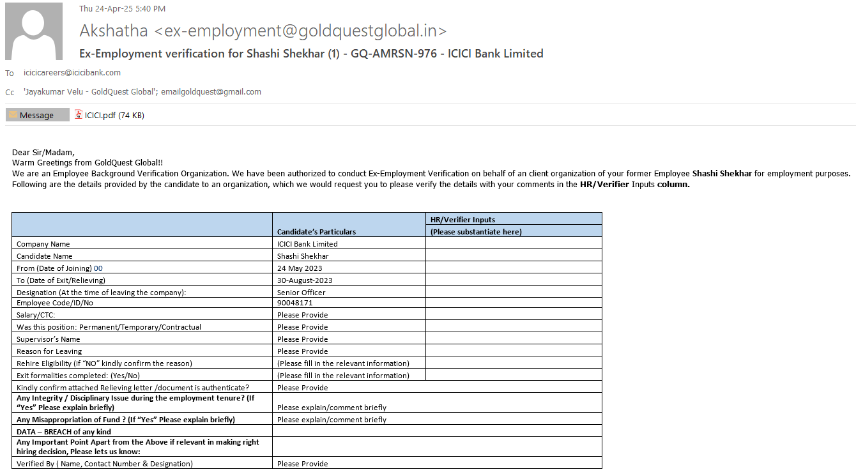Click the 'Kindly confirm attached Relieving letter' label
This screenshot has width=856, height=474.
pyautogui.click(x=133, y=388)
